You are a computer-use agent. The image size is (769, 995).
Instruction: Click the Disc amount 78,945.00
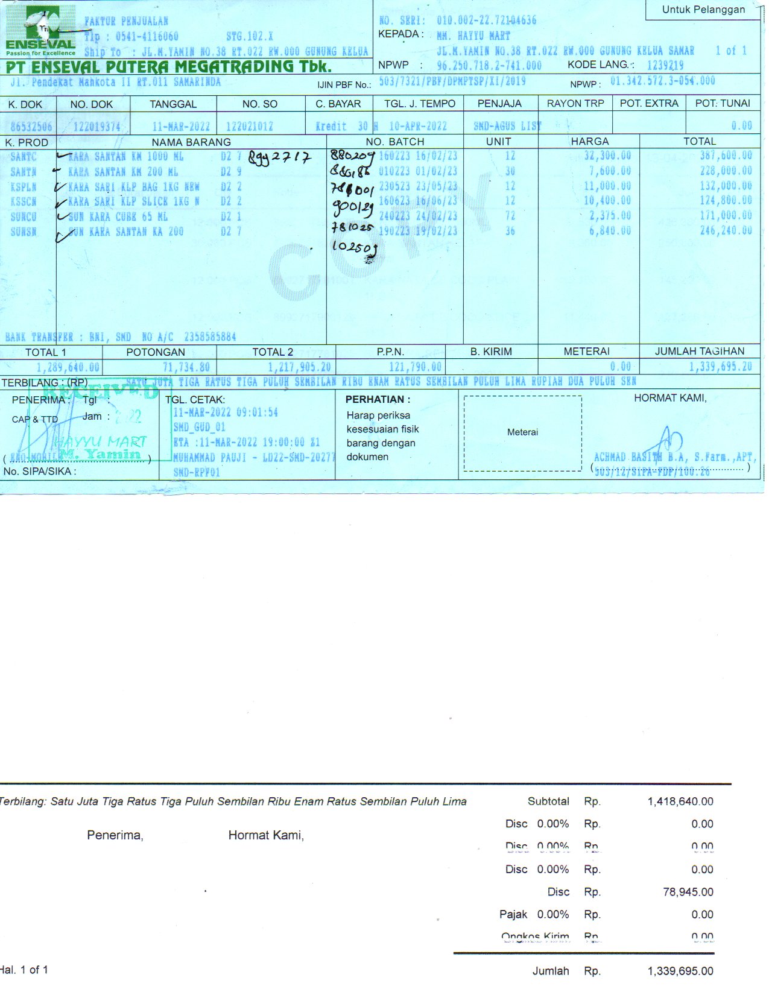688,892
